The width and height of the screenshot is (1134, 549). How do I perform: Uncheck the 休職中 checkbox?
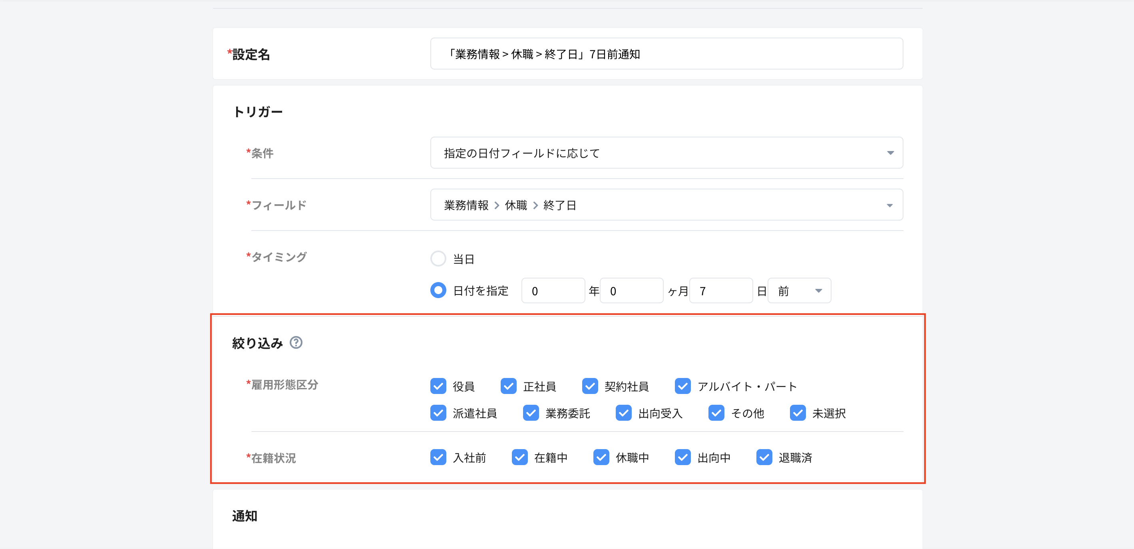point(601,457)
